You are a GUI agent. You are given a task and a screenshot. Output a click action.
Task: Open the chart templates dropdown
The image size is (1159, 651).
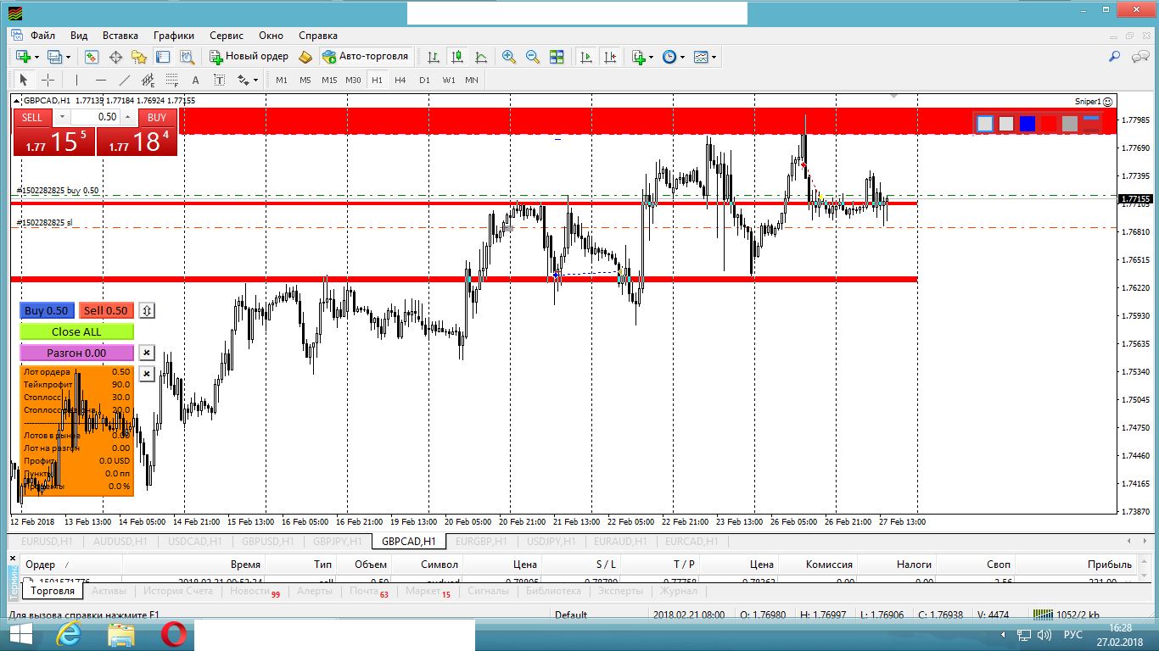[714, 57]
